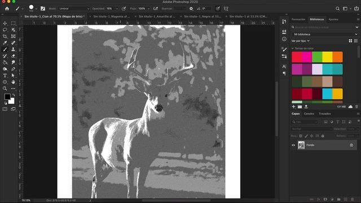The width and height of the screenshot is (361, 203).
Task: Select the Ellipse shape tool
Action: pos(5,82)
